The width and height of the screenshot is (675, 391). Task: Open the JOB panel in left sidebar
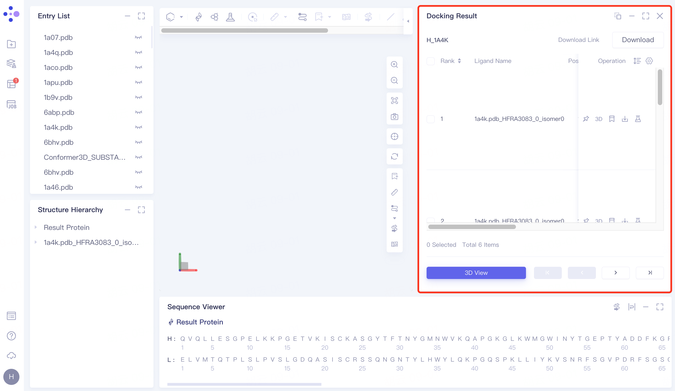tap(11, 105)
